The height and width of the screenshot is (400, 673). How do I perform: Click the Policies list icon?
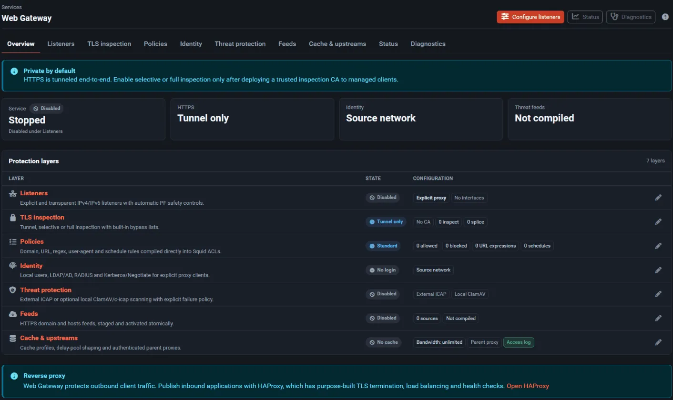click(x=13, y=241)
